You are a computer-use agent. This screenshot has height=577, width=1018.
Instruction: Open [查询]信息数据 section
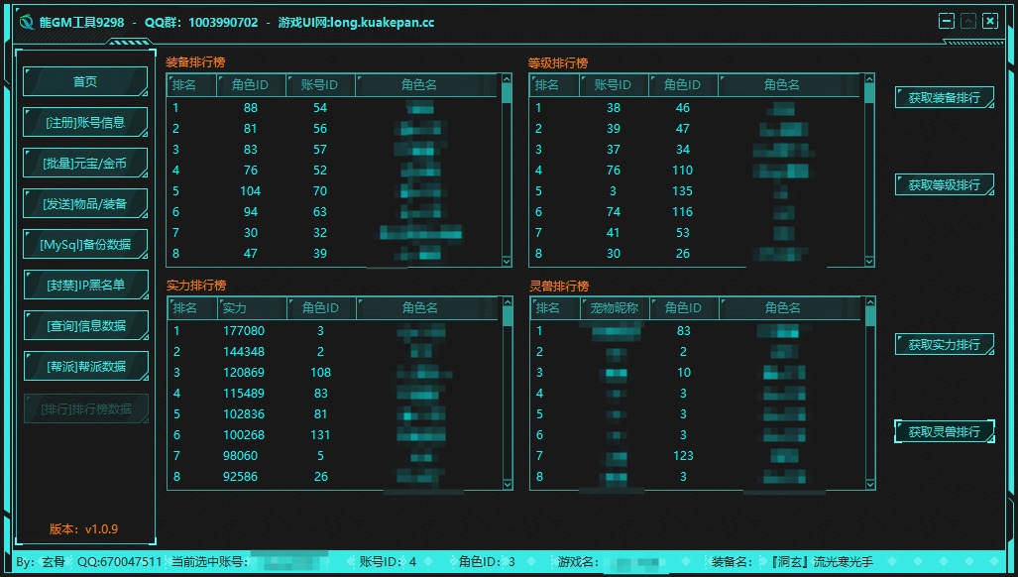tap(85, 325)
